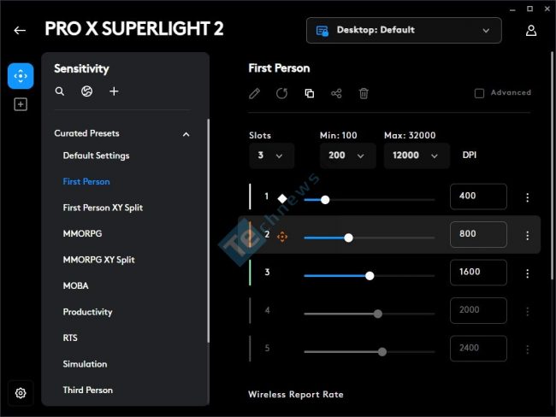Screen dimensions: 556x417
Task: Click the orange DPI shift icon on slot 2
Action: click(x=282, y=237)
